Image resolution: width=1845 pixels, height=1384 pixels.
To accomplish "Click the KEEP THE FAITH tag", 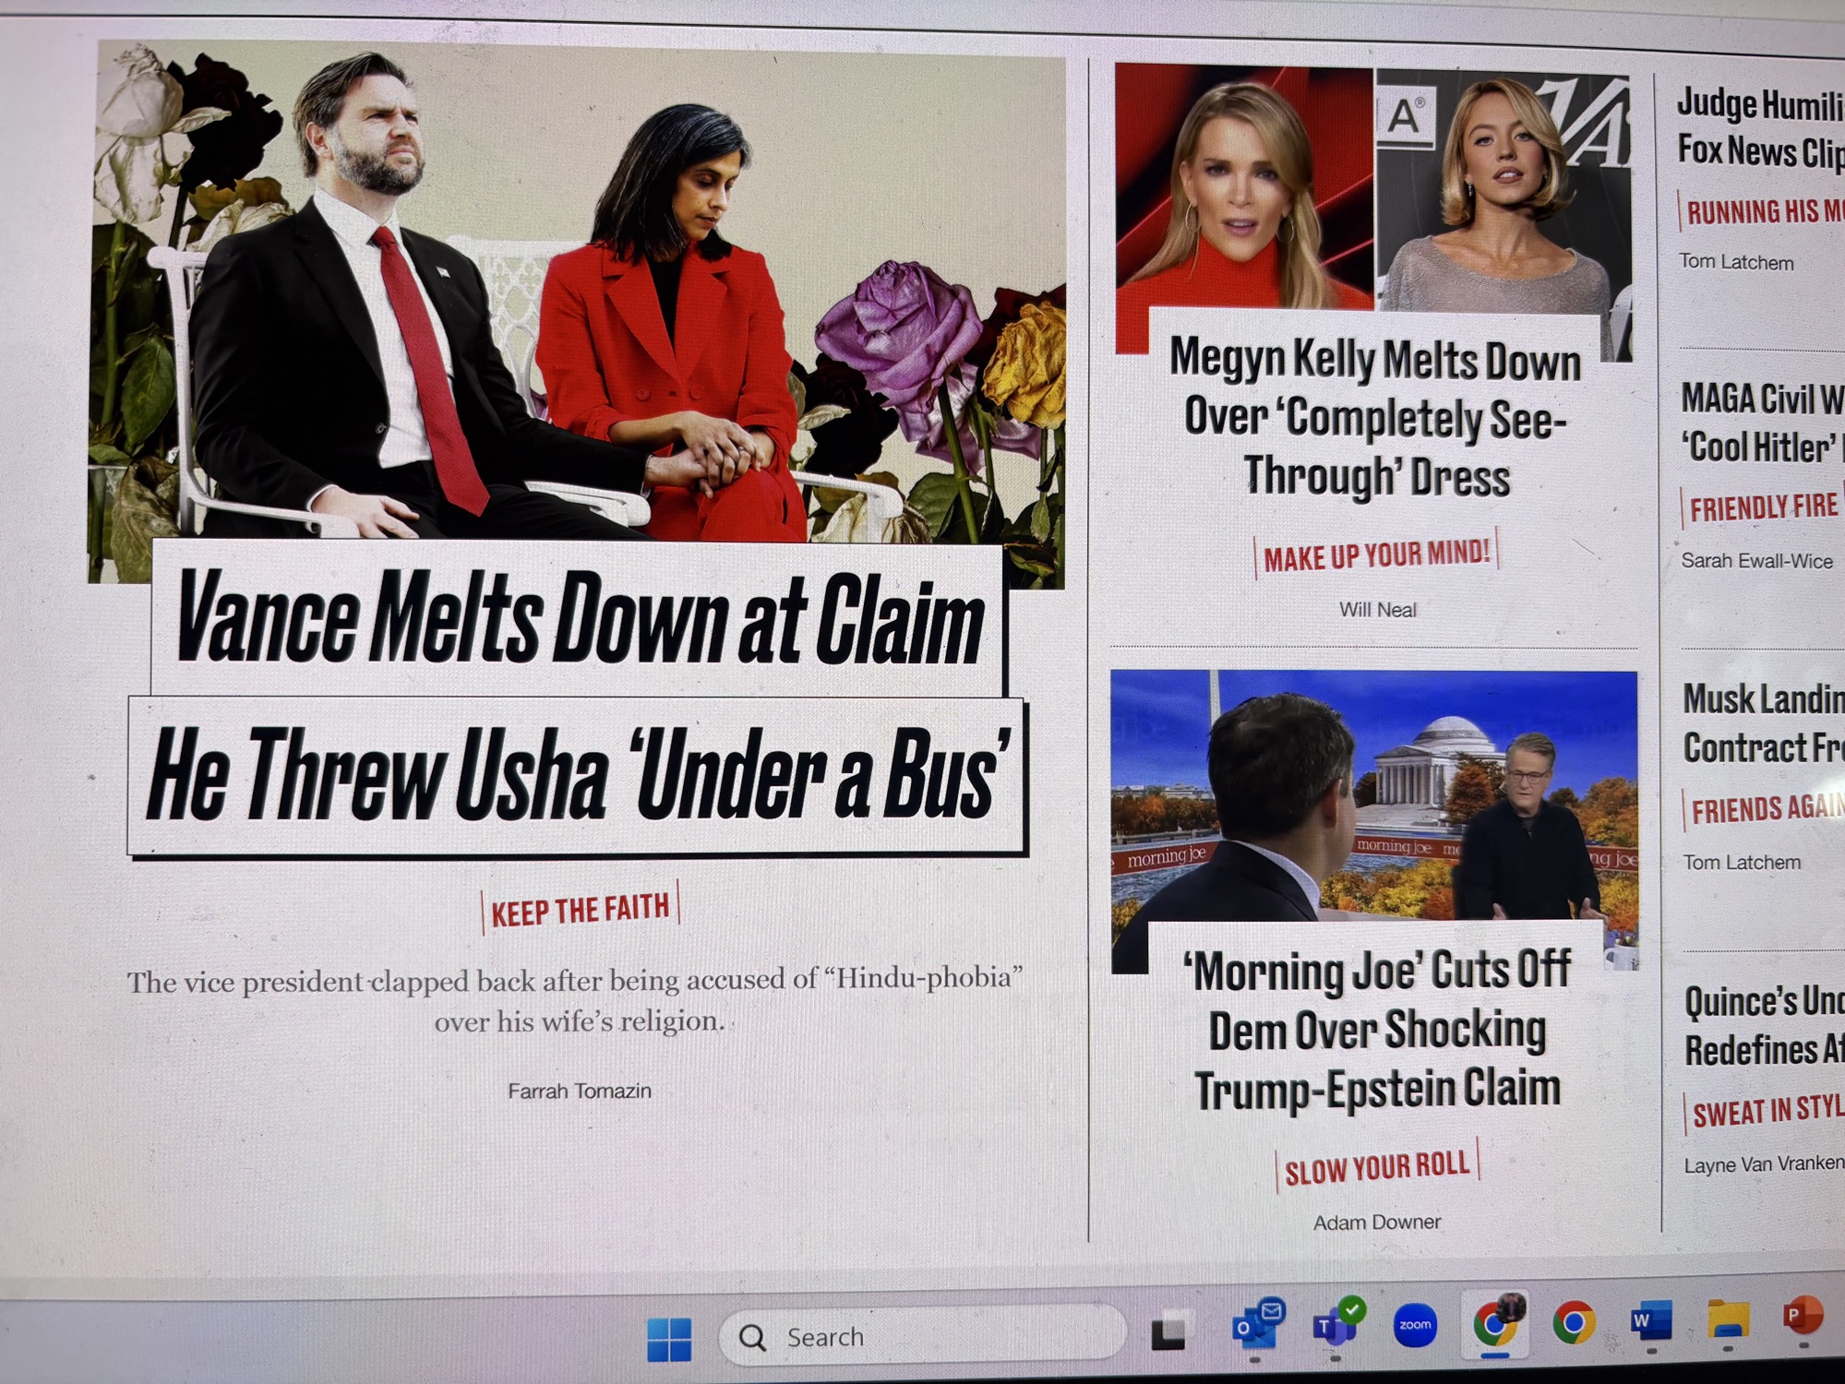I will coord(580,911).
